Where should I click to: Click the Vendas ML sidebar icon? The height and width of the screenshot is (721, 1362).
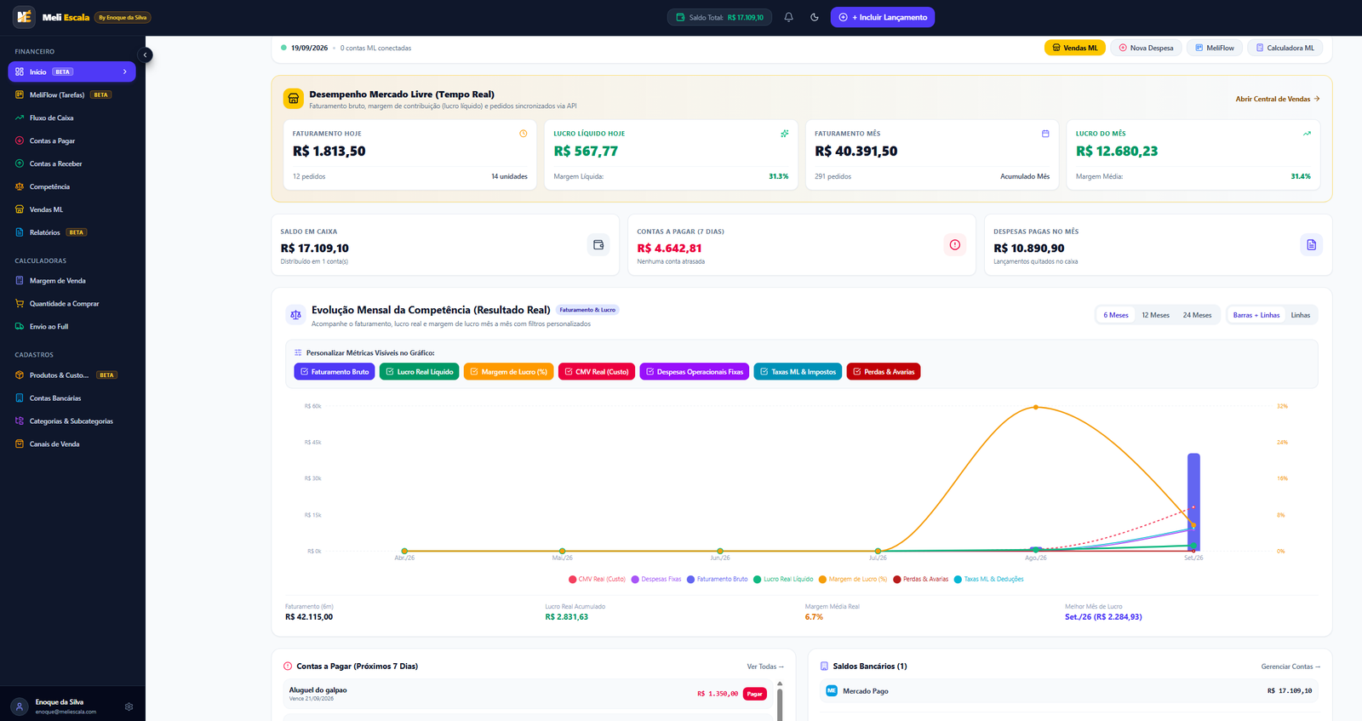click(x=20, y=209)
